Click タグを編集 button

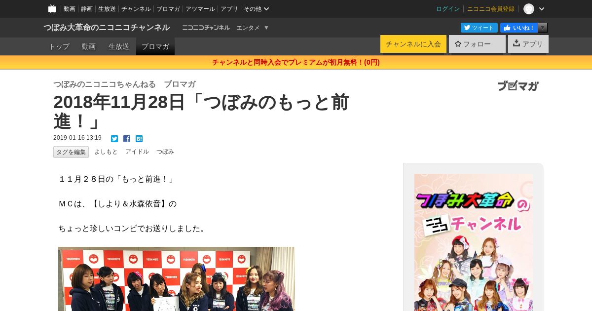[71, 152]
